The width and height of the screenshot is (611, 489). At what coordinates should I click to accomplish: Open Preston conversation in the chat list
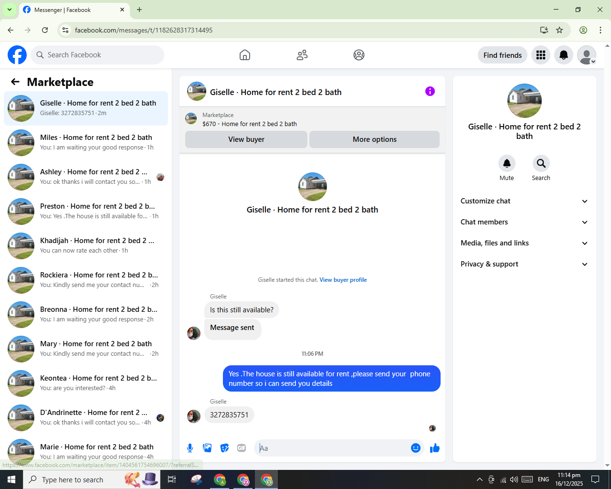[x=86, y=212]
